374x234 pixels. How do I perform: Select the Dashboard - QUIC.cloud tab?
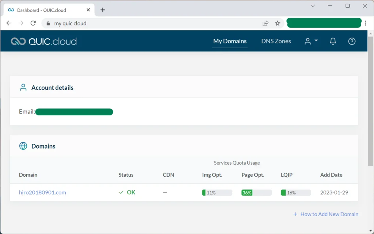pyautogui.click(x=49, y=10)
